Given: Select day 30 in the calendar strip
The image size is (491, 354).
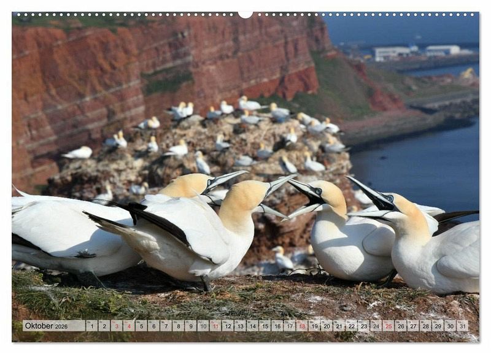Looking at the screenshot, I should pos(450,326).
